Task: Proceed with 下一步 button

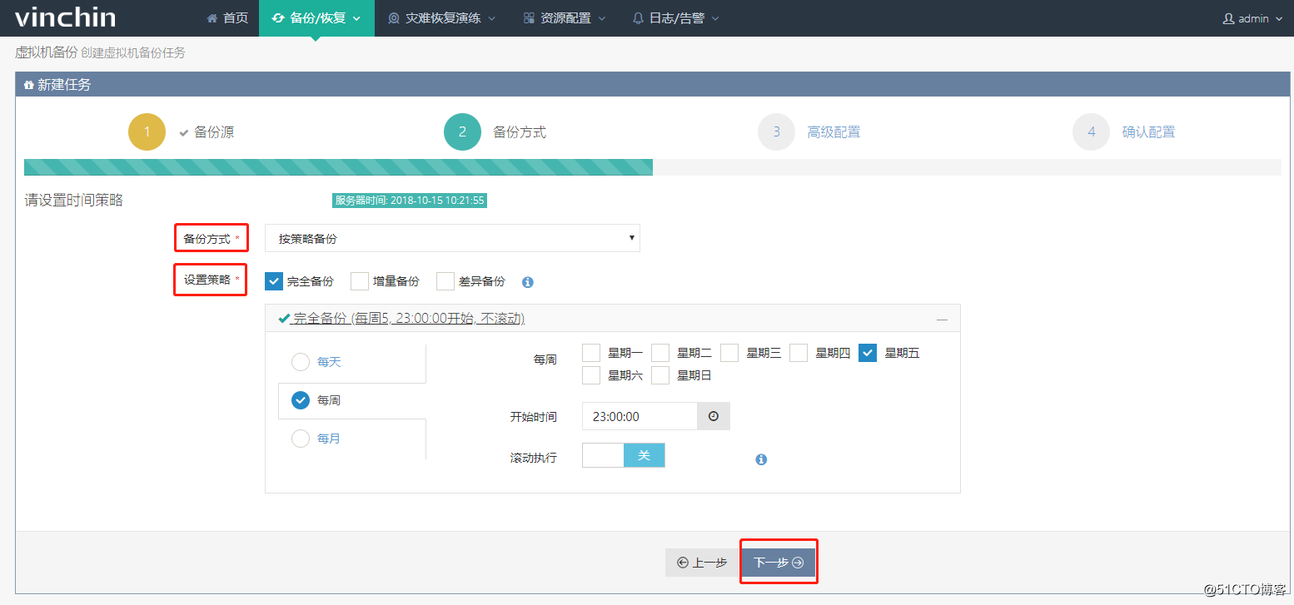Action: tap(779, 563)
